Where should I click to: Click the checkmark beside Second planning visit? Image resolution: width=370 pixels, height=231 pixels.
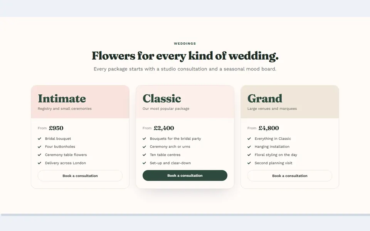pyautogui.click(x=249, y=163)
